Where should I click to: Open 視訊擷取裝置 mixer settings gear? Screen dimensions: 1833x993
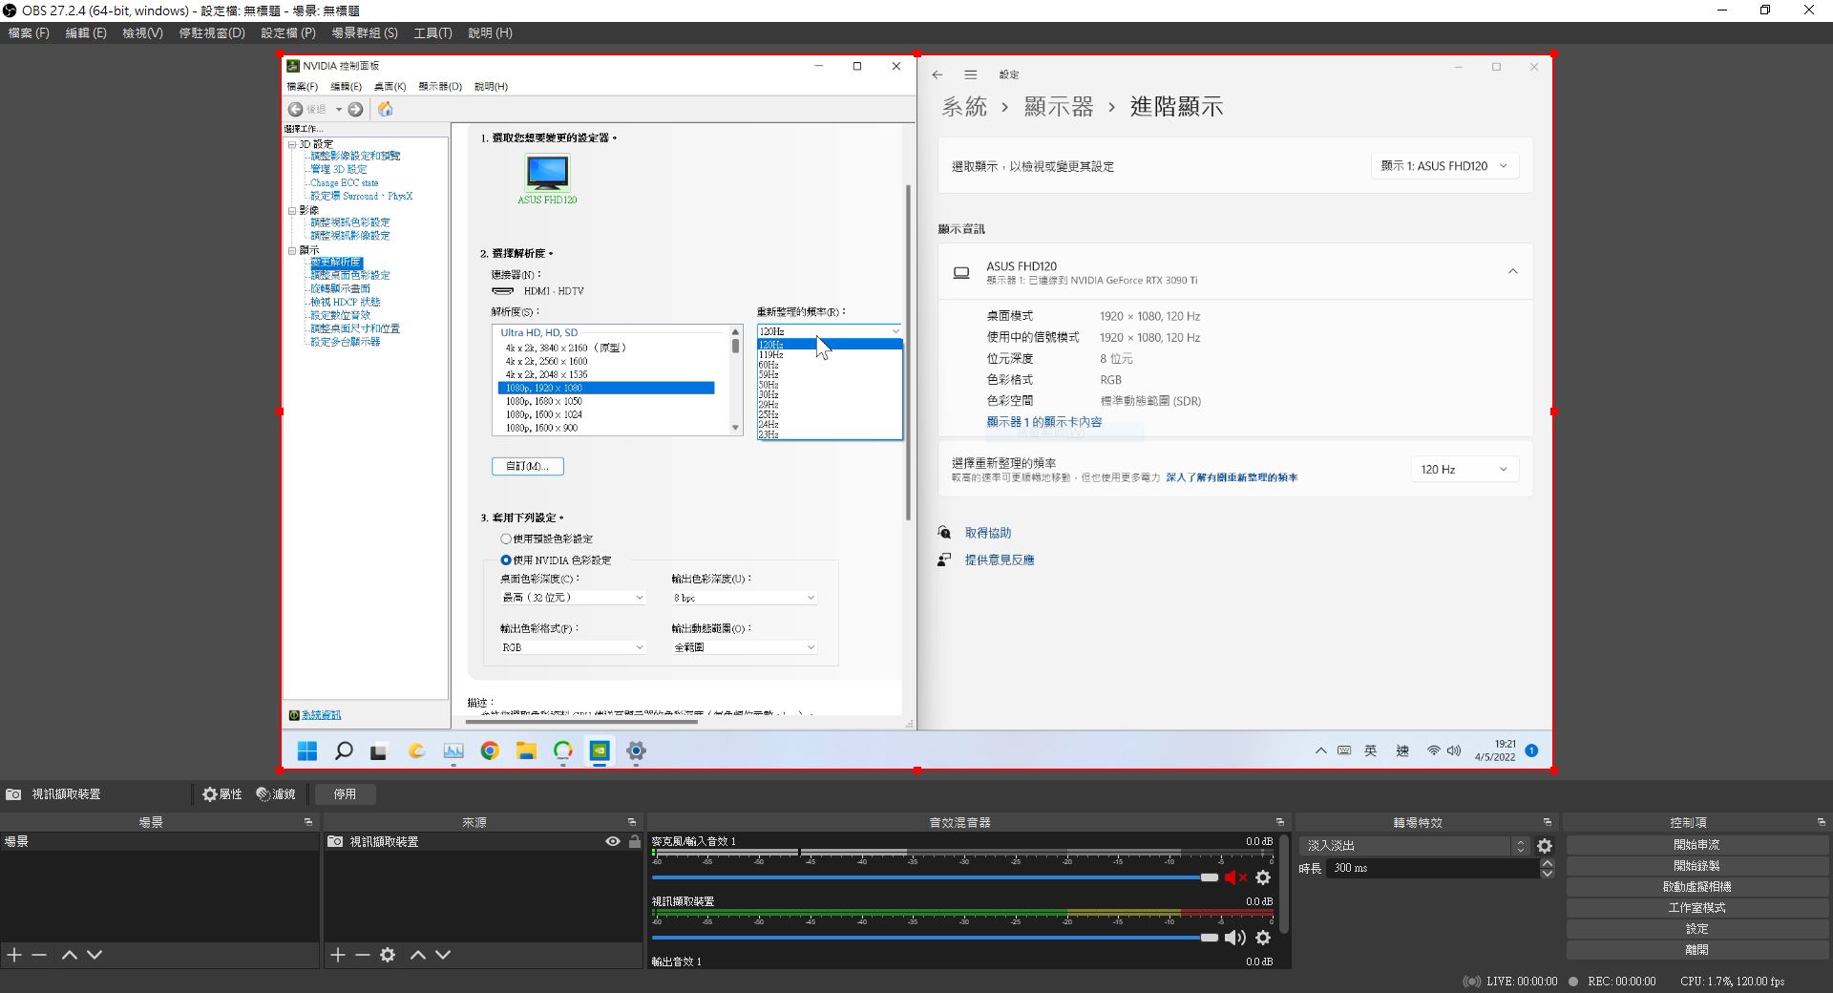tap(1263, 938)
